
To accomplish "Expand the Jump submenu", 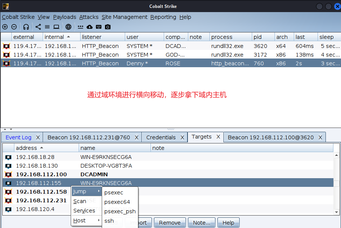I will pos(87,191).
